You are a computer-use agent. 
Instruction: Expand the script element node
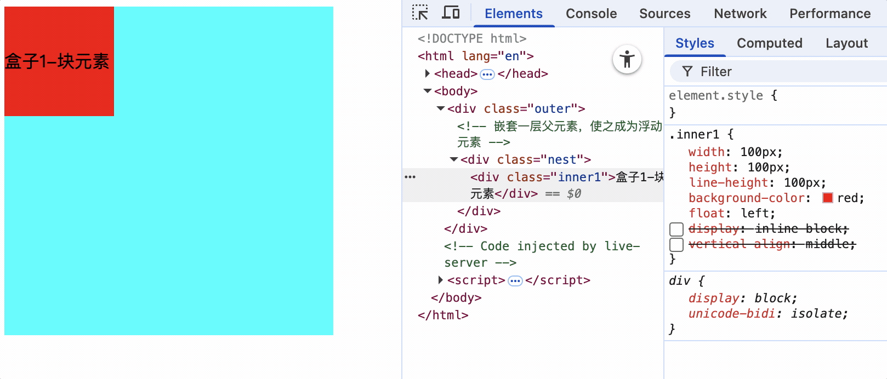click(x=441, y=280)
